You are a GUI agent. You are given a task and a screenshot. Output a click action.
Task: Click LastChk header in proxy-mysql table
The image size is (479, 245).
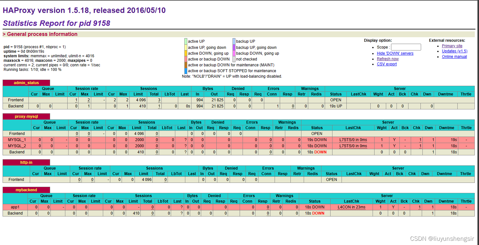click(x=353, y=128)
